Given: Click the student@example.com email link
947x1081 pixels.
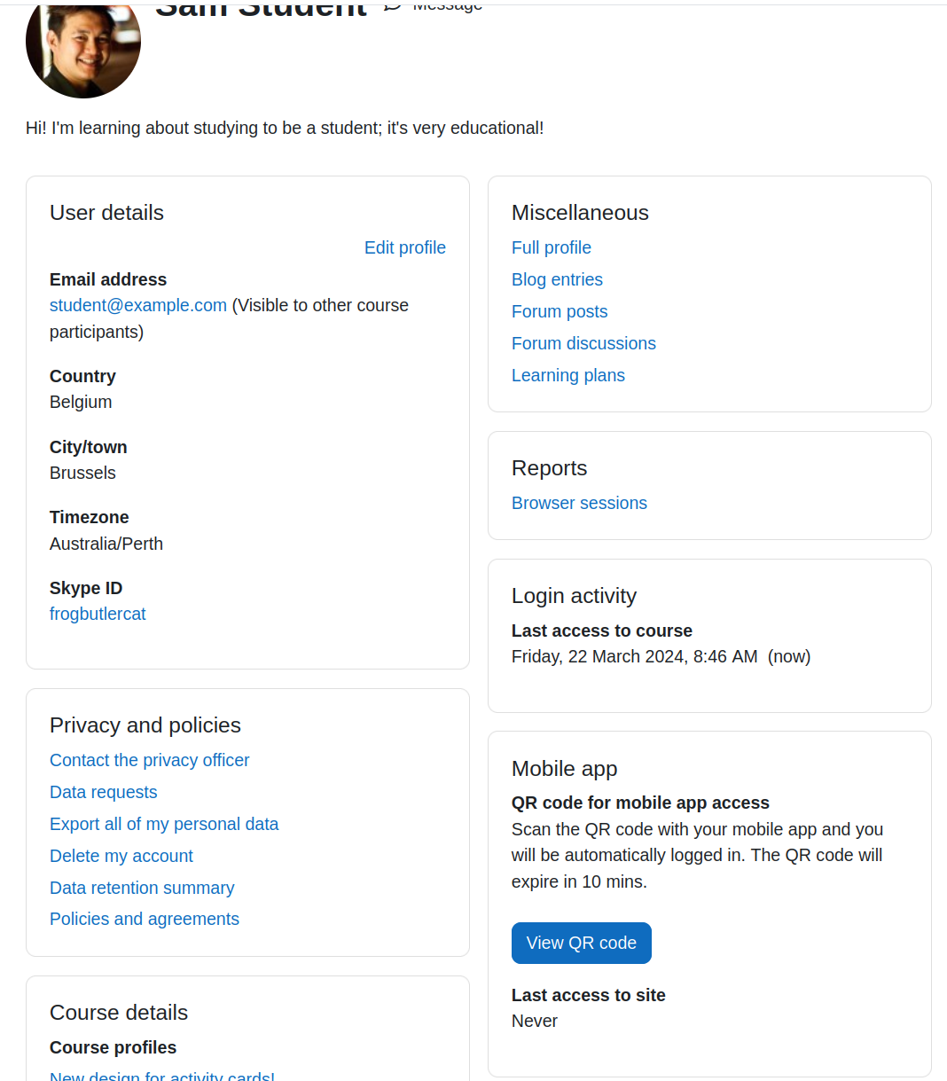Looking at the screenshot, I should pyautogui.click(x=138, y=305).
